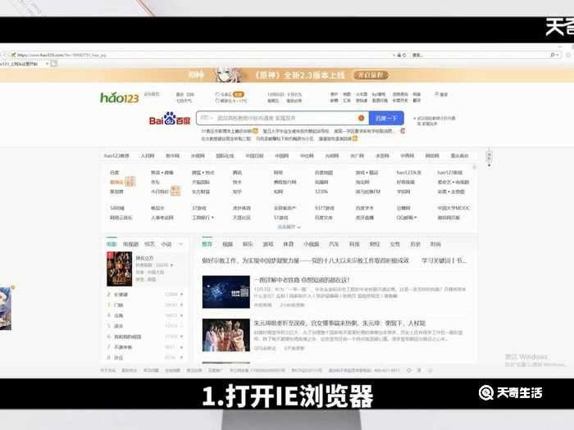Click the hao123 logo

[x=120, y=97]
